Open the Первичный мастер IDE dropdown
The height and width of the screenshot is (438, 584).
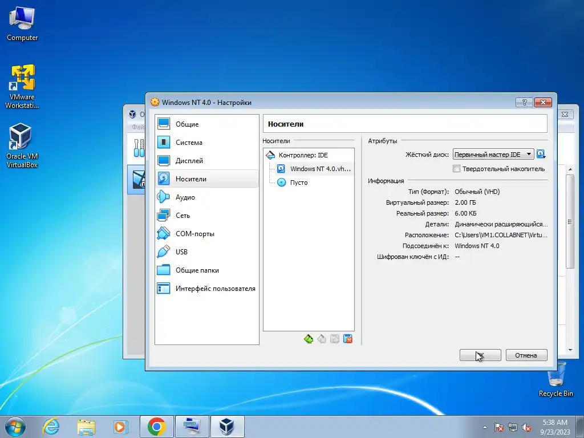pyautogui.click(x=493, y=154)
